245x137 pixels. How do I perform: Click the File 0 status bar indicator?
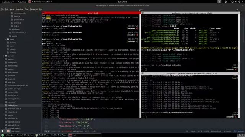point(47,131)
